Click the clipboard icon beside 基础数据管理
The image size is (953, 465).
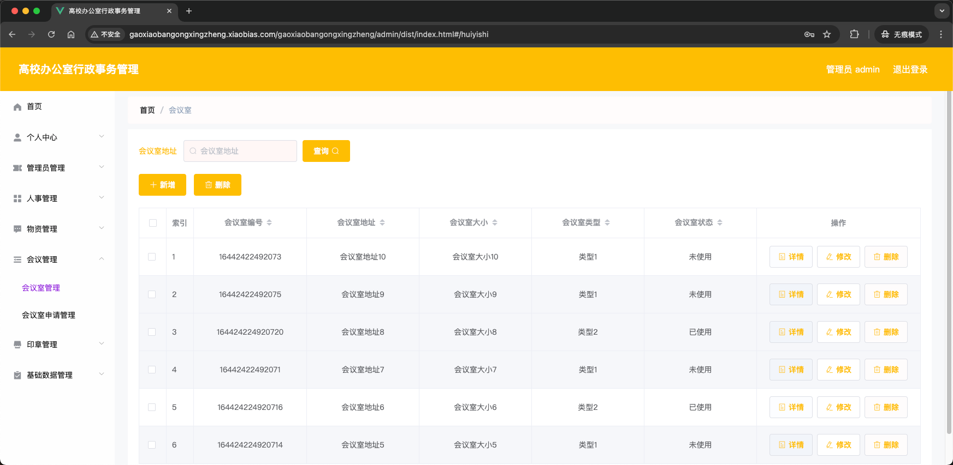(x=17, y=375)
